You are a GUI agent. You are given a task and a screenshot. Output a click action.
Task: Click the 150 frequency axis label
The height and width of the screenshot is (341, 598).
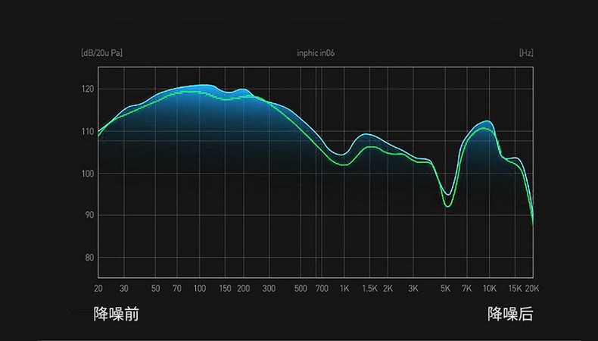(x=225, y=289)
